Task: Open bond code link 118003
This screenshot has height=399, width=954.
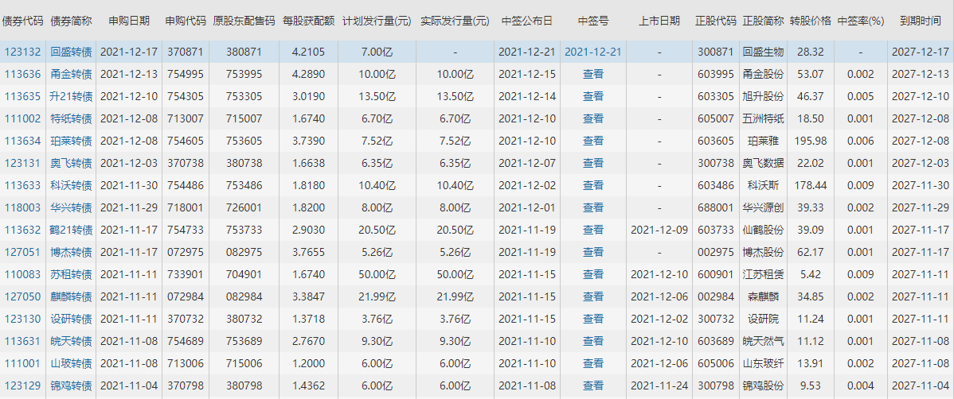Action: (x=22, y=207)
